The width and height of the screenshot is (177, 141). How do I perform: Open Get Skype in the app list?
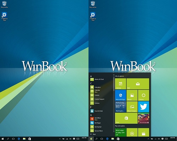point(96,123)
